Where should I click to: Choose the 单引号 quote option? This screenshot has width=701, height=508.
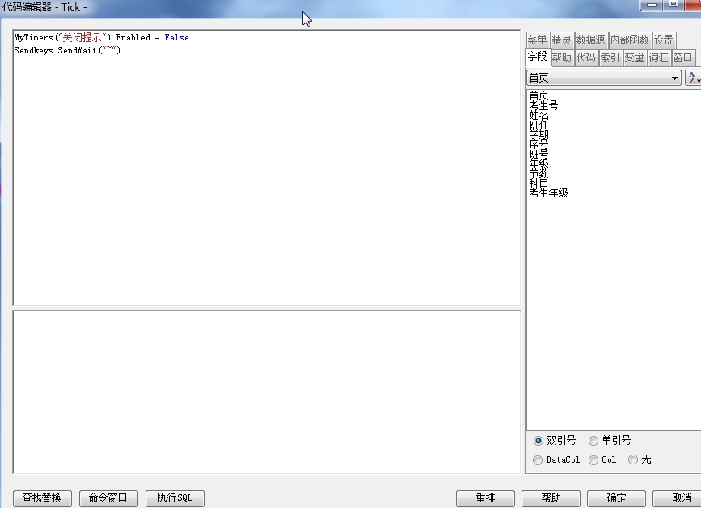coord(593,441)
